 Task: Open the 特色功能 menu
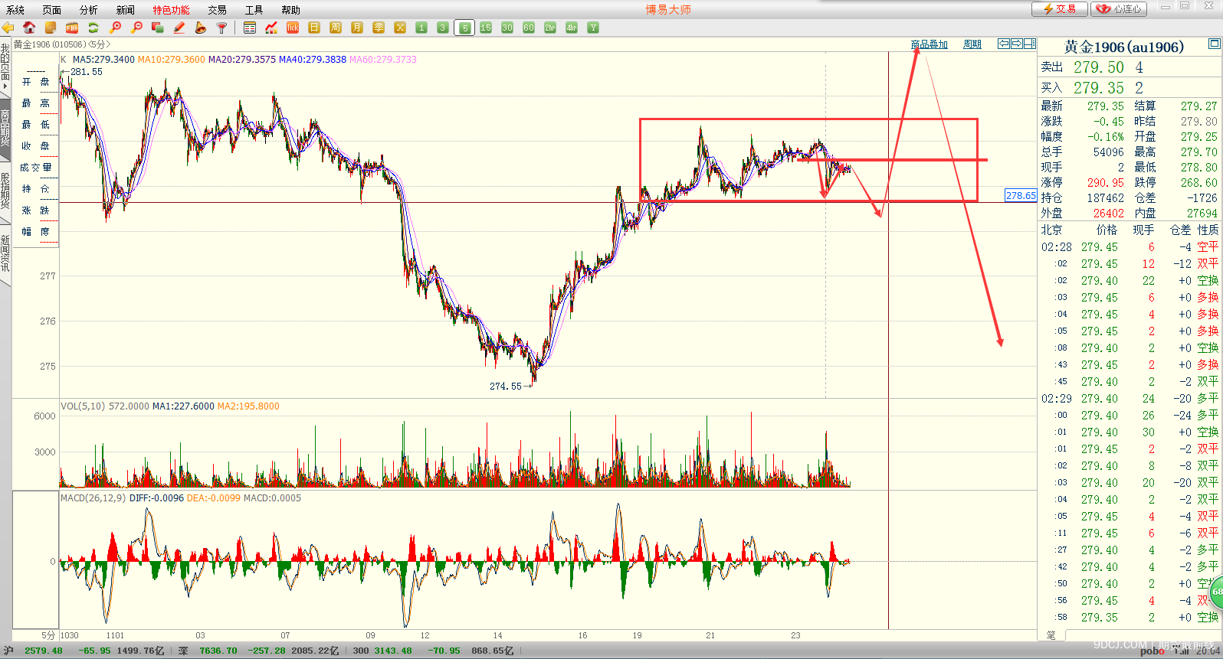pyautogui.click(x=171, y=10)
